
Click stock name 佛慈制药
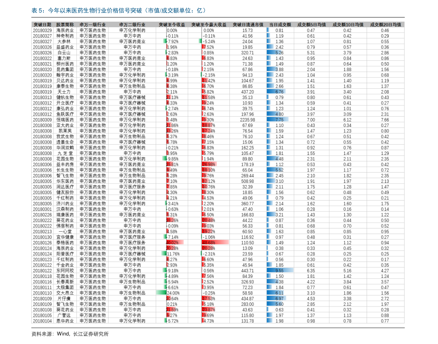[65, 226]
